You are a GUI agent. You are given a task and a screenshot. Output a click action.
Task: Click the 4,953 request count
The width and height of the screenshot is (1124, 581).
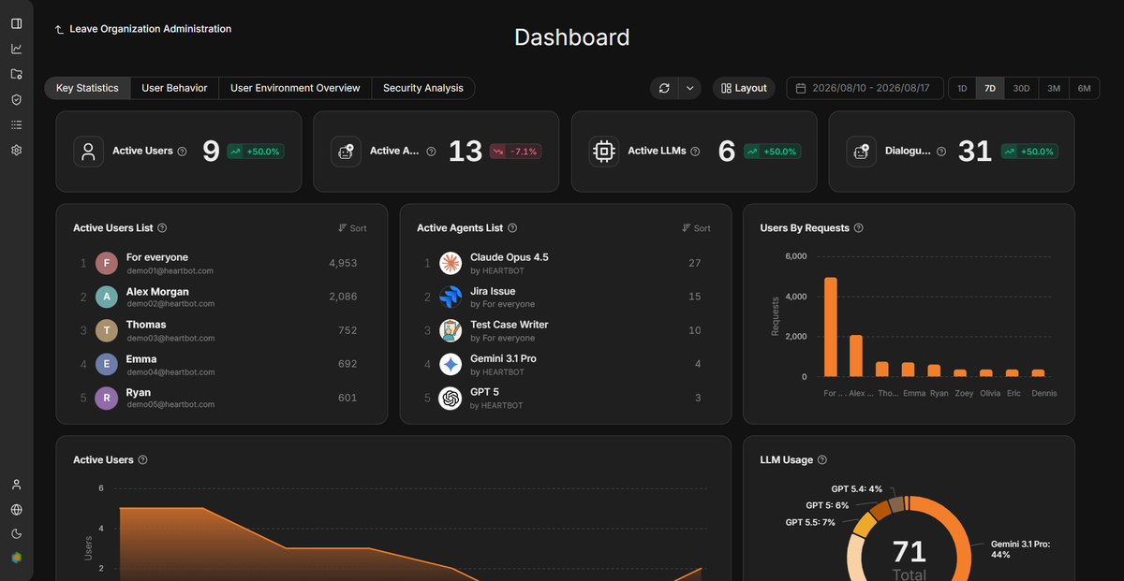(343, 264)
